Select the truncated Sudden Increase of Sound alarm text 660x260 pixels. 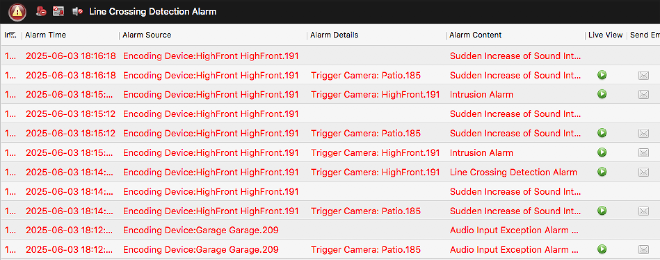click(515, 56)
